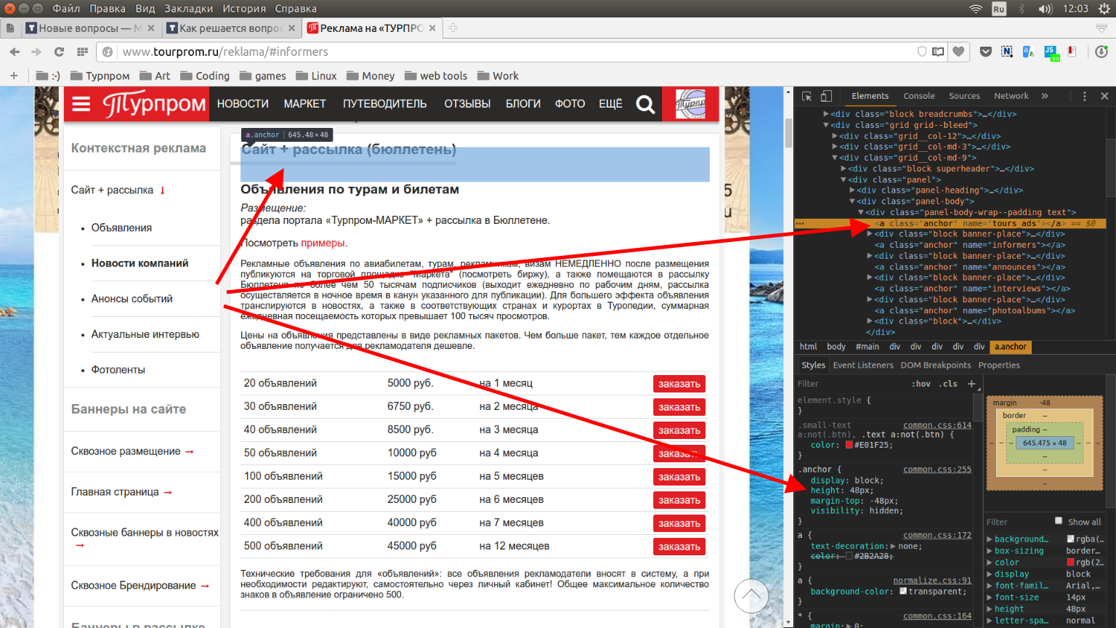Open the red notebook extension icon
Viewport: 1116px width, 628px height.
[x=1072, y=52]
